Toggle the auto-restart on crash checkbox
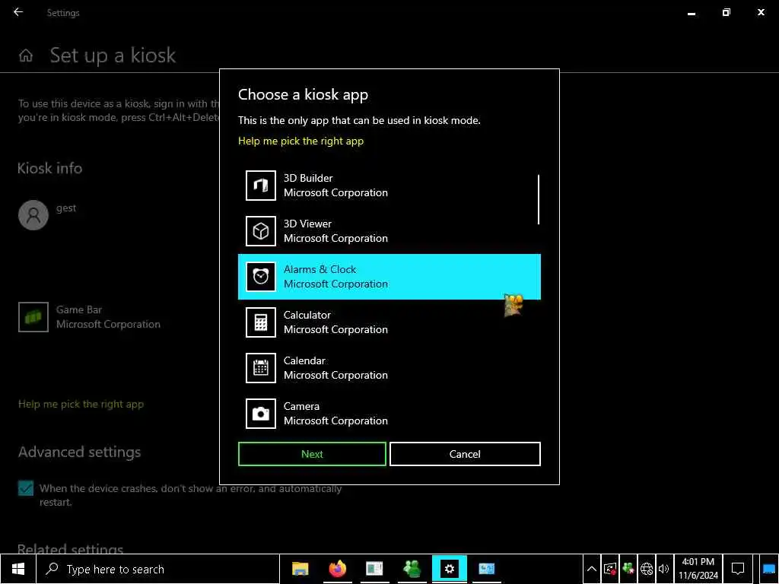This screenshot has height=584, width=779. point(26,488)
